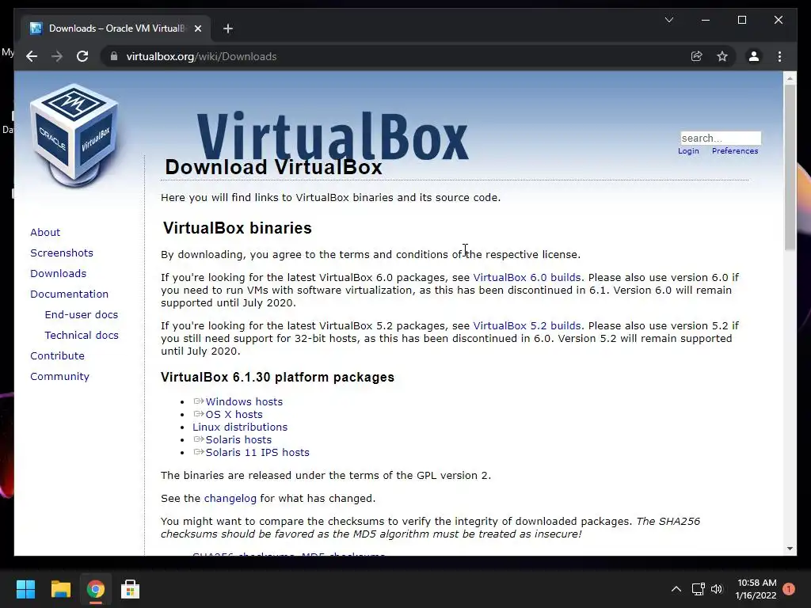Click the volume speaker tray icon
The image size is (811, 608).
716,589
